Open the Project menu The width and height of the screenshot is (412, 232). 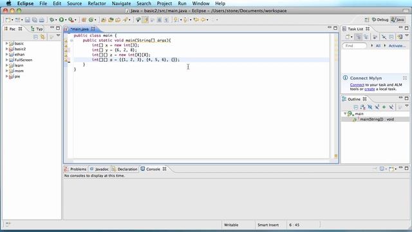(x=164, y=3)
